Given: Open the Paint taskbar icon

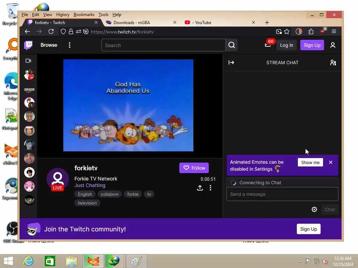Looking at the screenshot, I should 136,261.
